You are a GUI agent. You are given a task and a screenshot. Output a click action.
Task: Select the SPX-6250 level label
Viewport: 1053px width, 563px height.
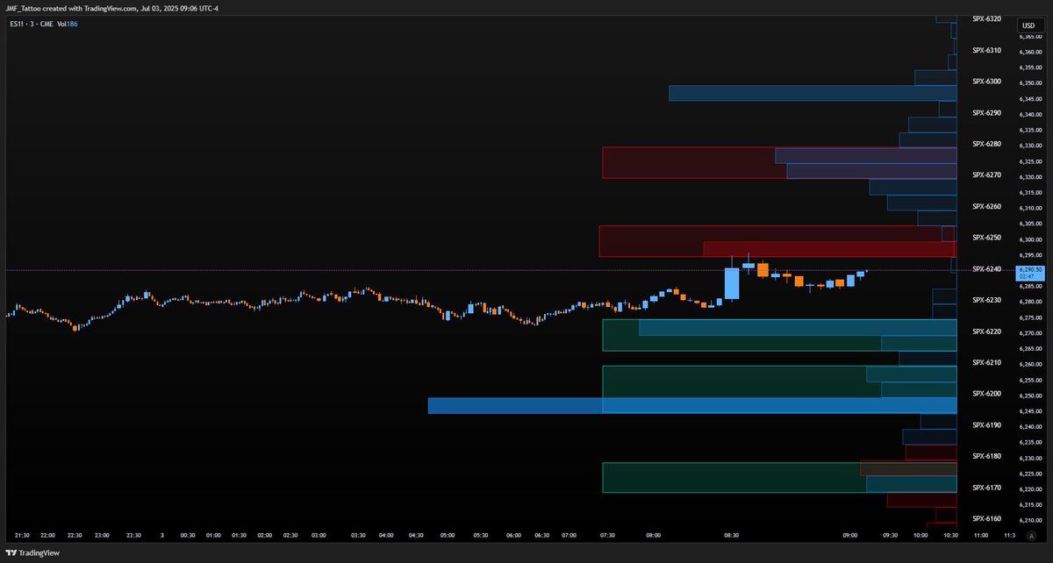pyautogui.click(x=987, y=238)
